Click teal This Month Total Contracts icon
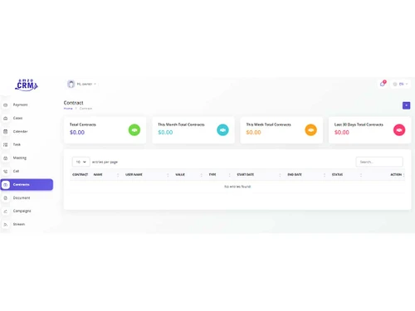Image resolution: width=415 pixels, height=311 pixels. click(x=222, y=130)
